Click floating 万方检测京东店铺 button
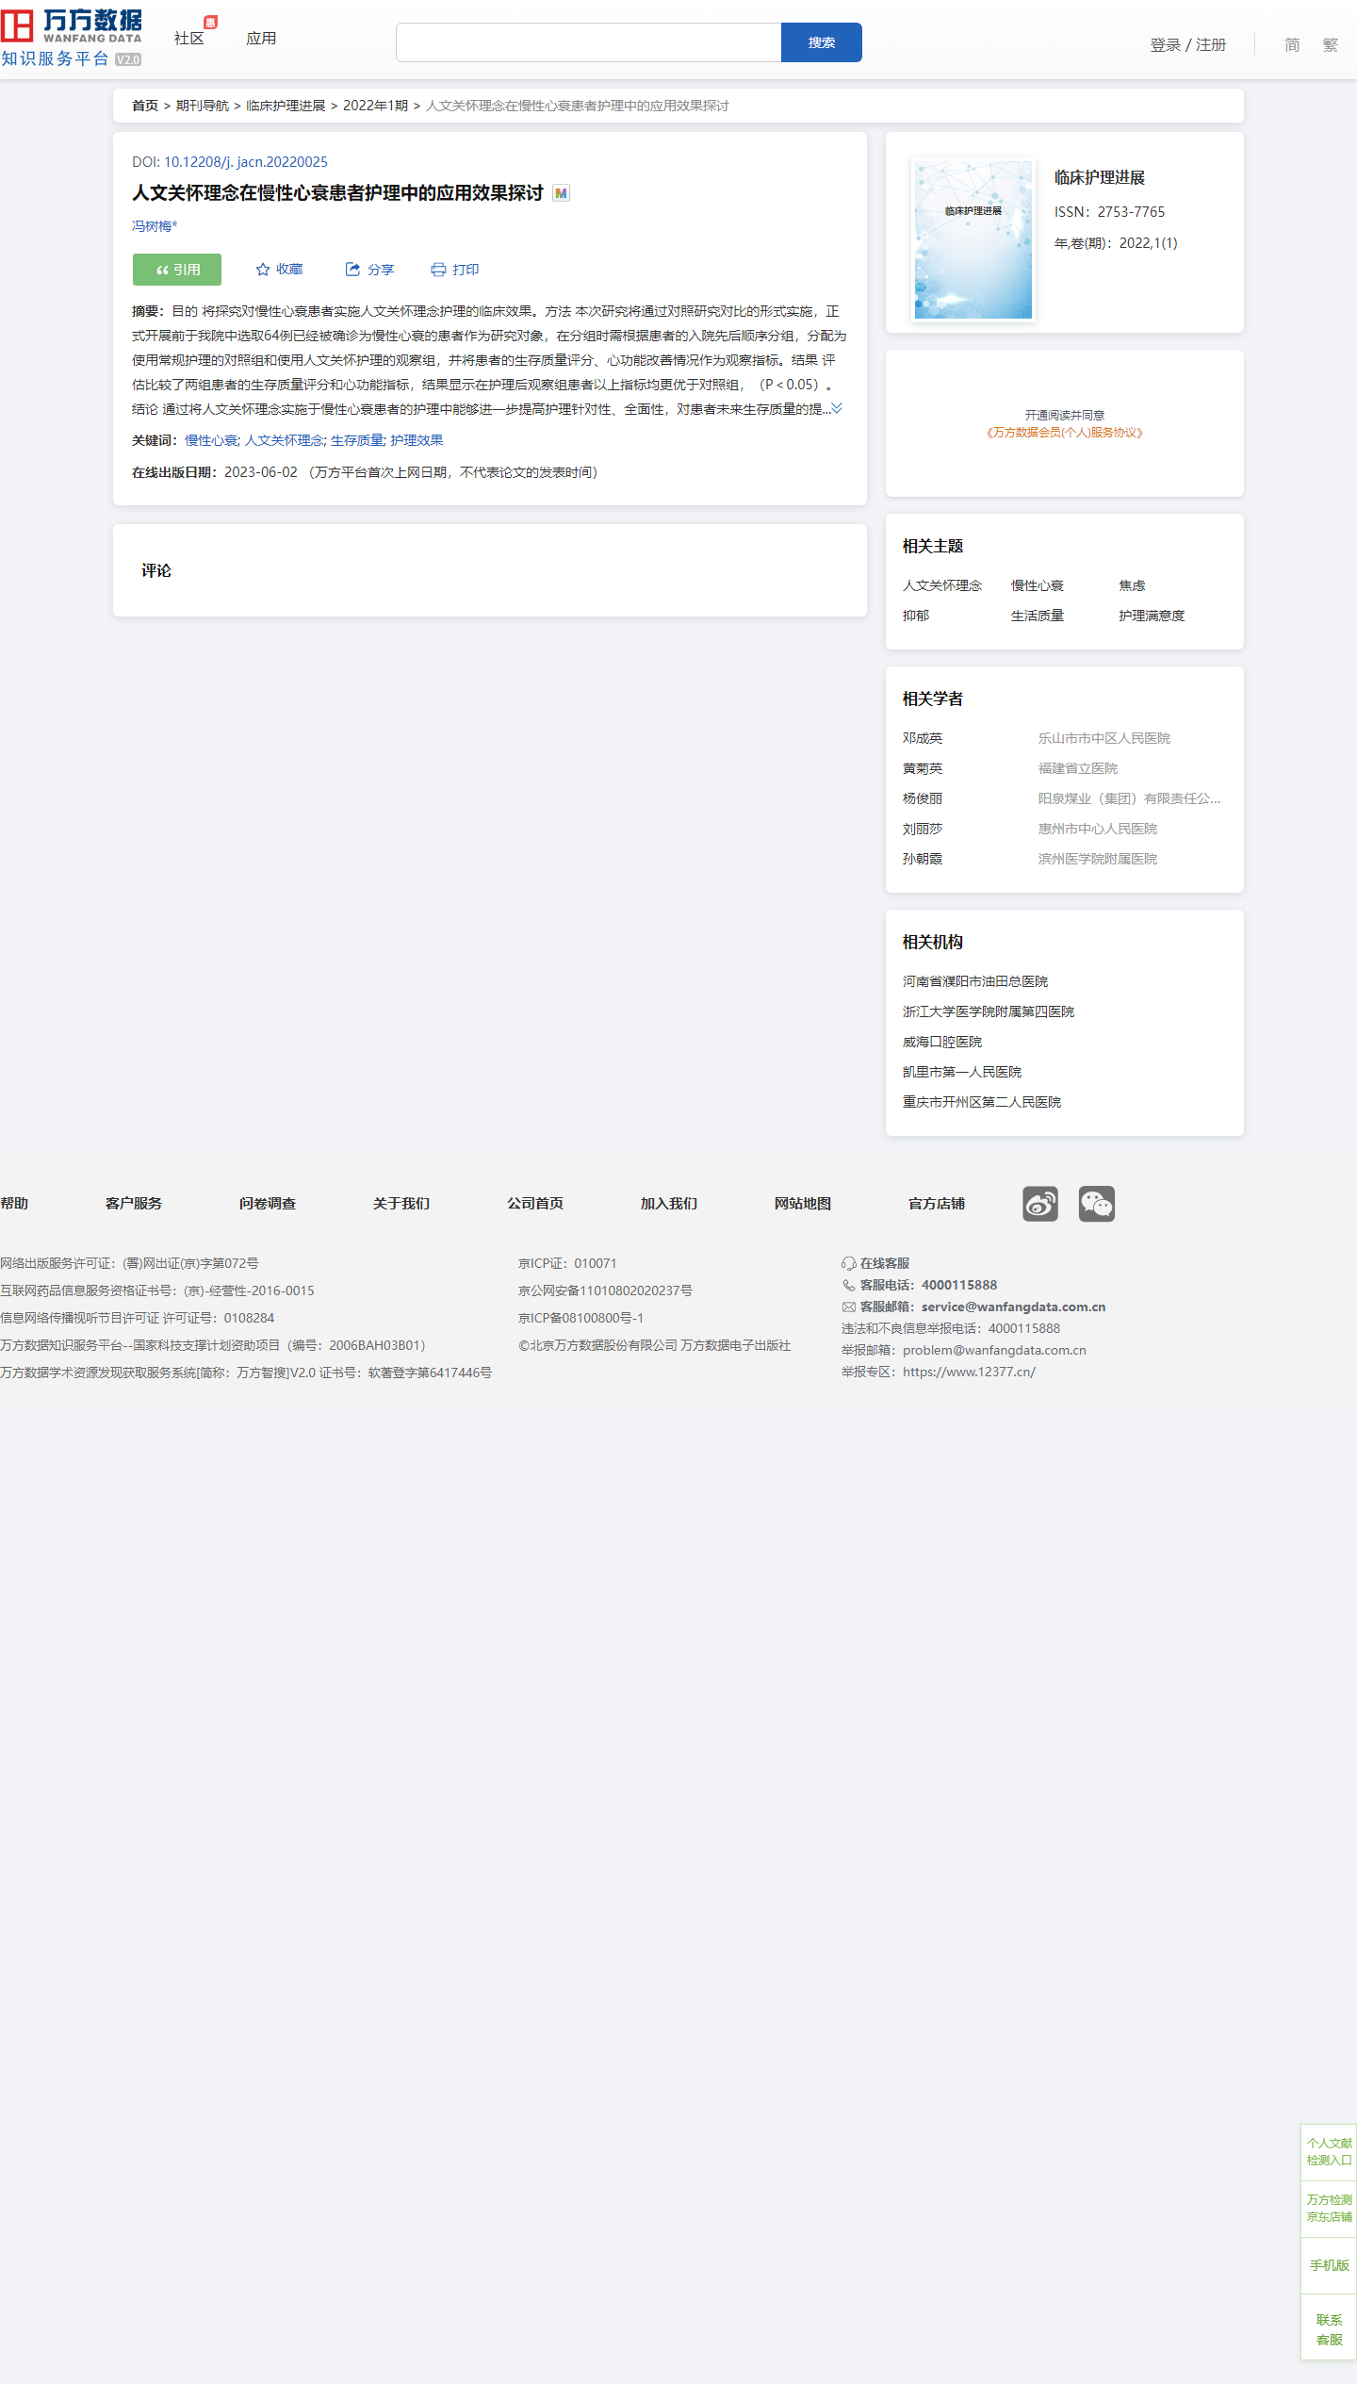Screen dimensions: 1357x2384 [x=1329, y=2208]
